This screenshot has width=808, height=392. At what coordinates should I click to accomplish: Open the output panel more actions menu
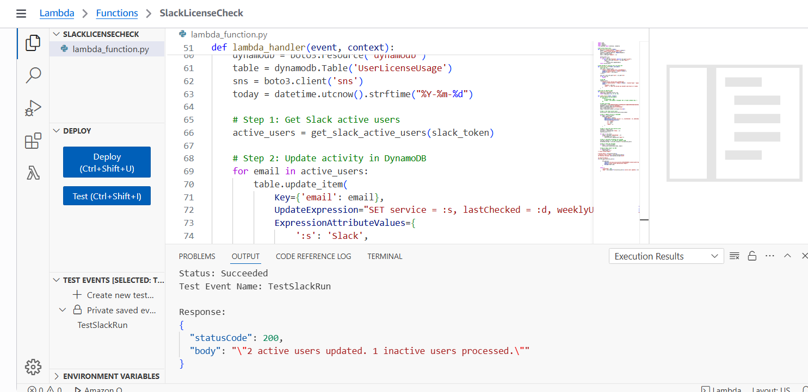point(769,256)
